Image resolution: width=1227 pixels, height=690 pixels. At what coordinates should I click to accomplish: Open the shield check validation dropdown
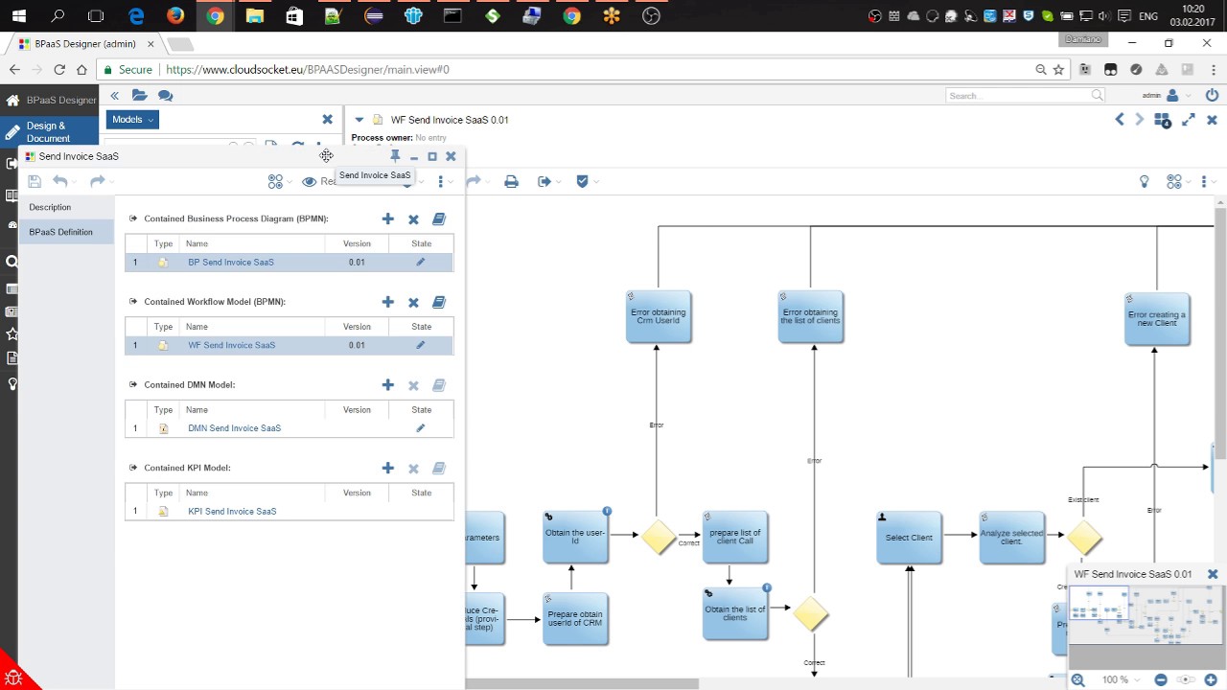pos(586,181)
